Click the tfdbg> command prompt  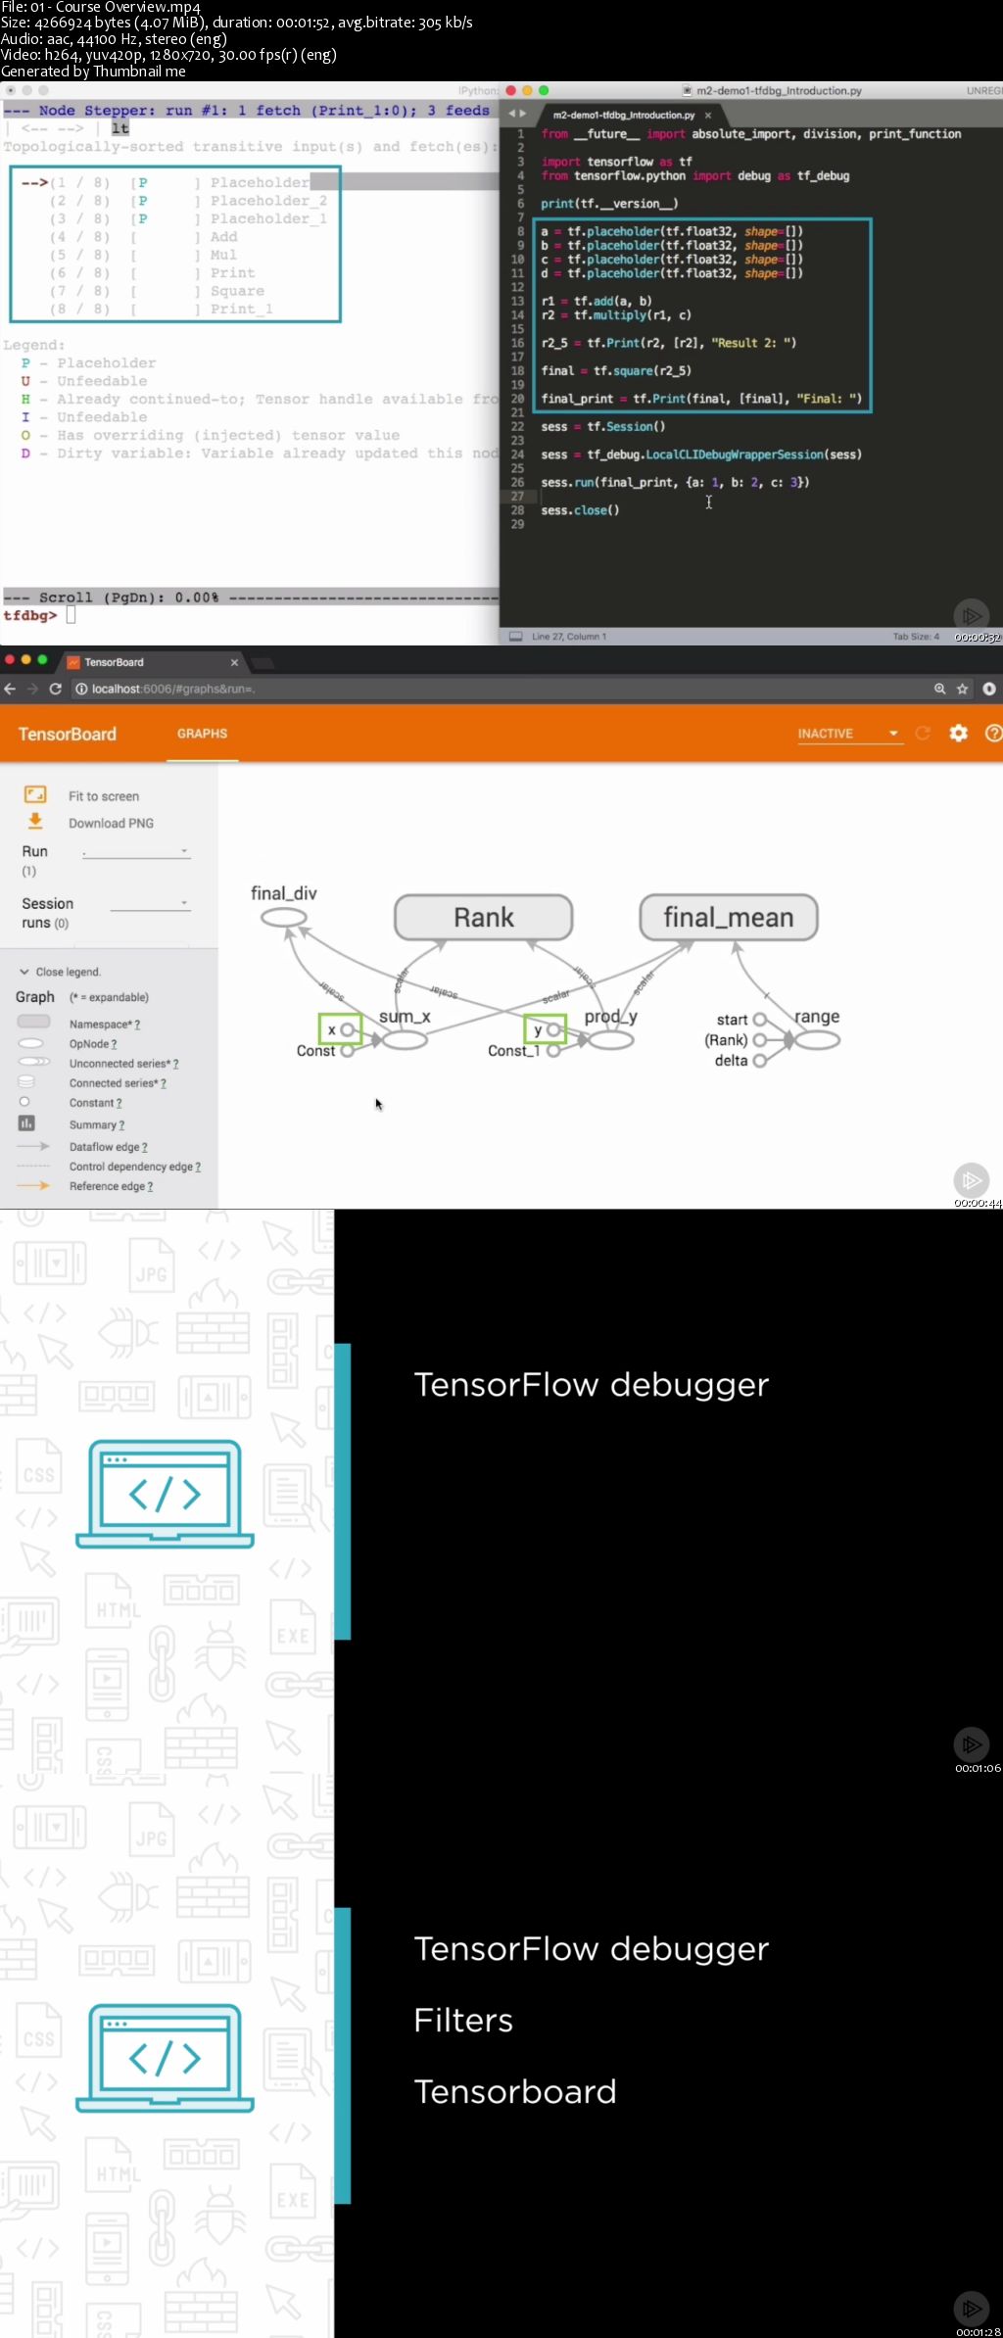[x=30, y=615]
